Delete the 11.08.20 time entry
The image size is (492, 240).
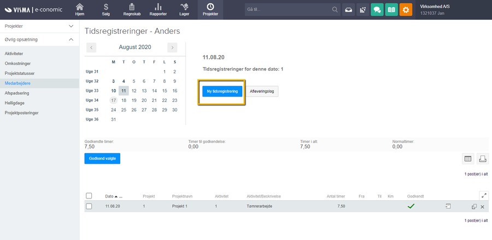click(482, 207)
